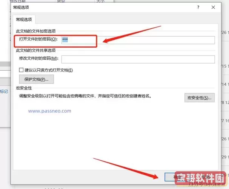Click the open-file password field

click(138, 40)
